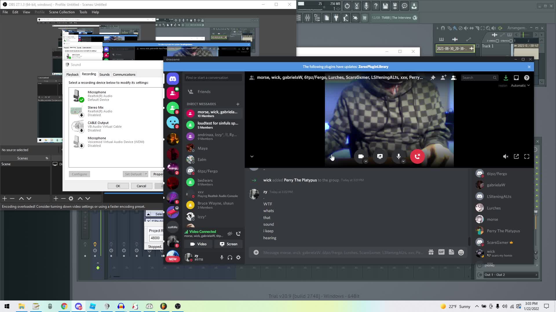Open the GIF picker
The height and width of the screenshot is (312, 556).
click(x=441, y=252)
